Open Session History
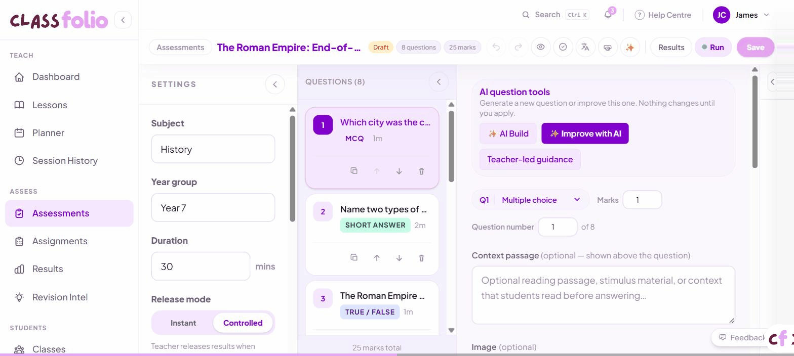 [x=69, y=161]
